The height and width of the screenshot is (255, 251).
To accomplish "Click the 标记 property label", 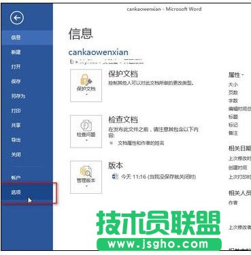I will click(x=233, y=125).
